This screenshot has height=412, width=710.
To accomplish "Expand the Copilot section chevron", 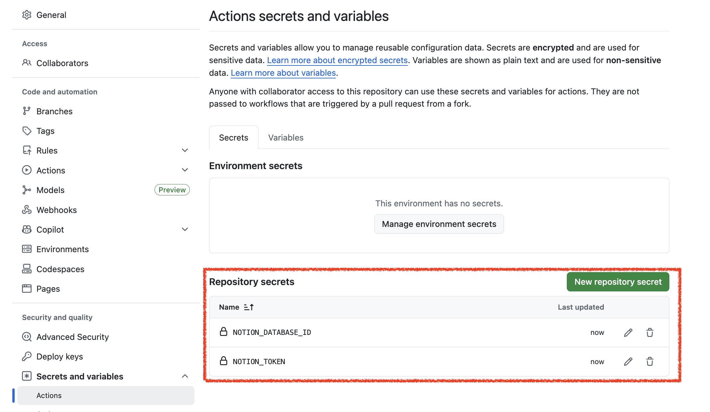I will 185,229.
